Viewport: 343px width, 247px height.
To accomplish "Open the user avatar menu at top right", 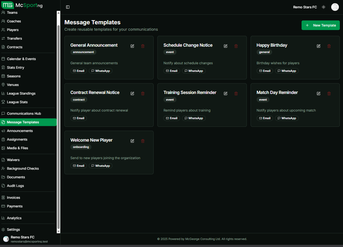I will [335, 7].
